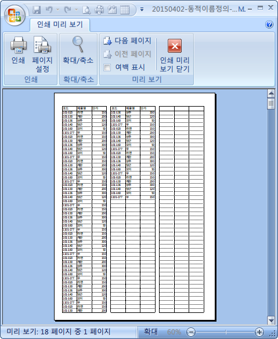Click the Save icon in quick access toolbar
This screenshot has height=339, width=278.
[x=37, y=10]
